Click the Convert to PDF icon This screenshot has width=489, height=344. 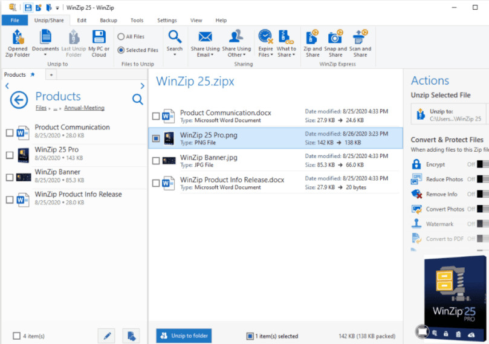(416, 239)
